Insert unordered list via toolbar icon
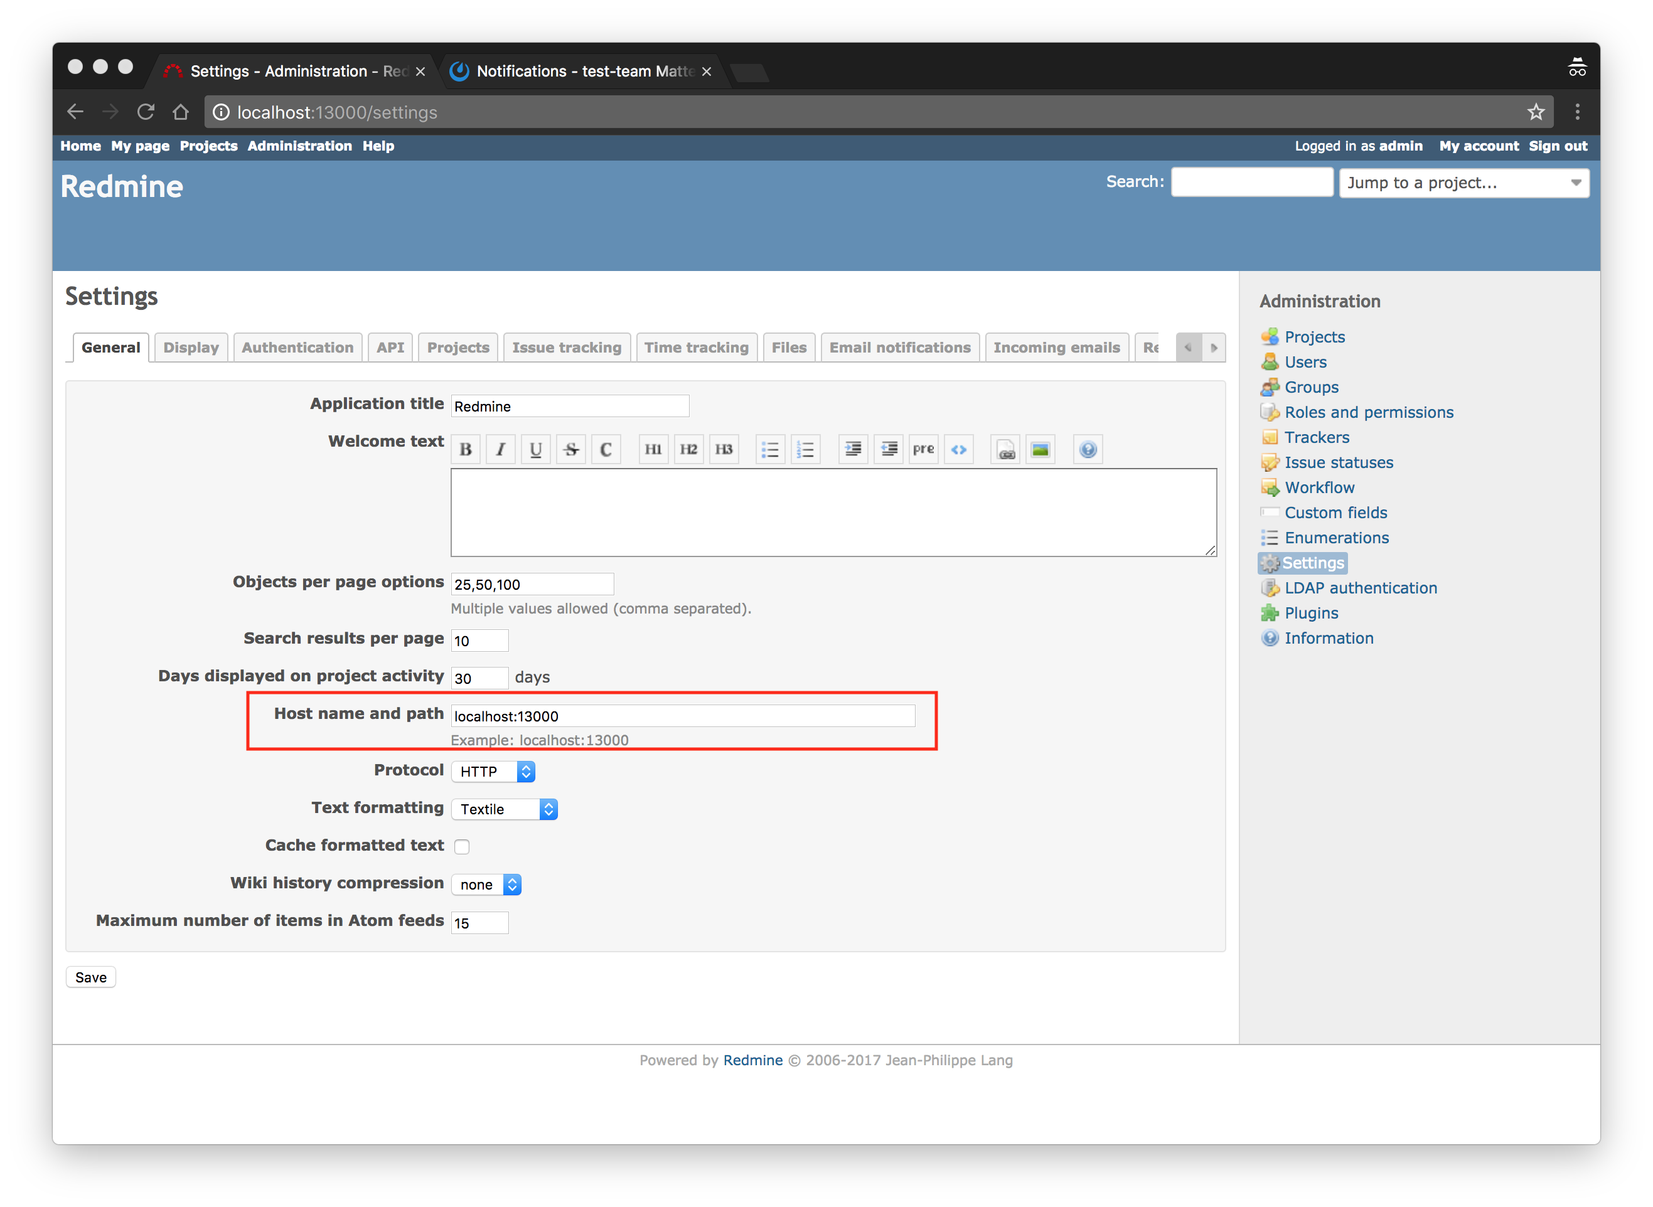1653x1207 pixels. pos(769,449)
